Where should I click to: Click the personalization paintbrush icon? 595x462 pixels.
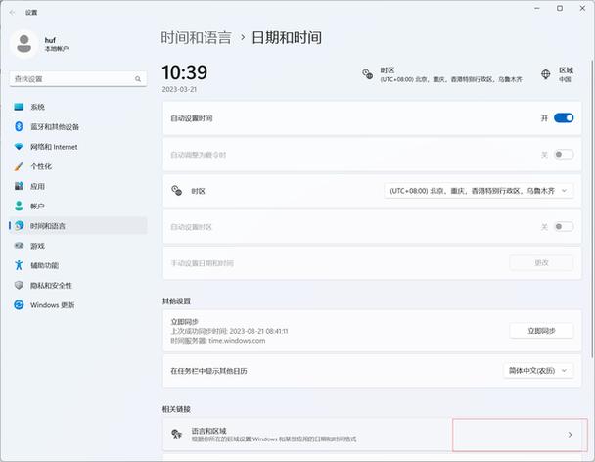(x=19, y=166)
